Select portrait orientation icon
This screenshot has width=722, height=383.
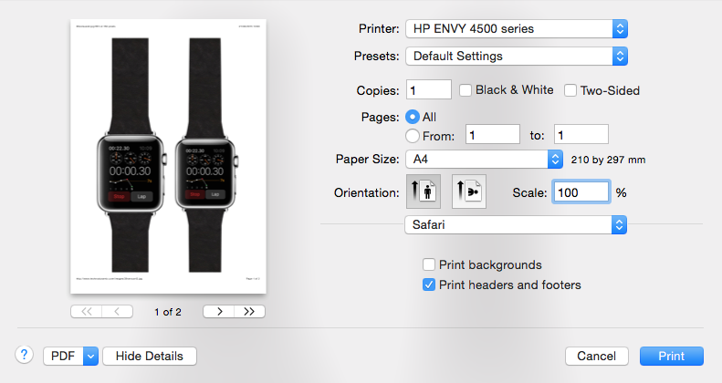(424, 191)
